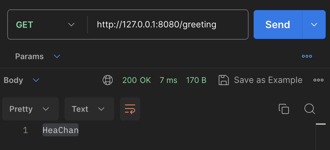Viewport: 330px width, 150px height.
Task: Toggle the line wrap icon
Action: (x=130, y=109)
